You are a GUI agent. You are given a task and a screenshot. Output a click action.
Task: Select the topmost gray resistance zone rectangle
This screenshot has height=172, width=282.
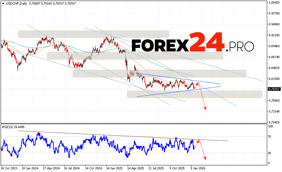(x=93, y=34)
